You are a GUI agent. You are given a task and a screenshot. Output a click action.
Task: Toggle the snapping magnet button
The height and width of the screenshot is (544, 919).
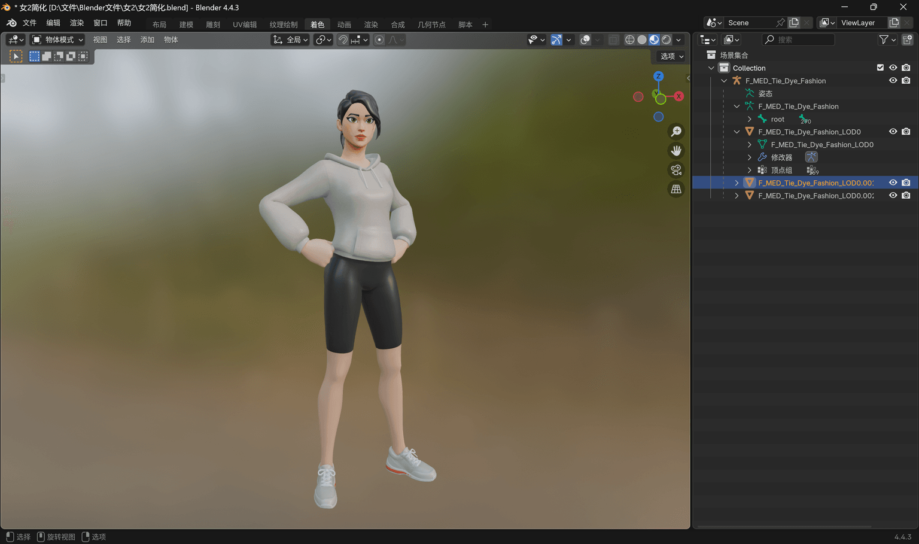click(x=343, y=39)
